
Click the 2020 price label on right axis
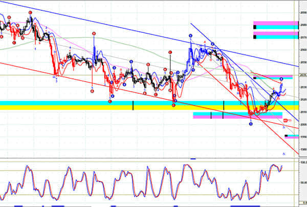click(302, 99)
